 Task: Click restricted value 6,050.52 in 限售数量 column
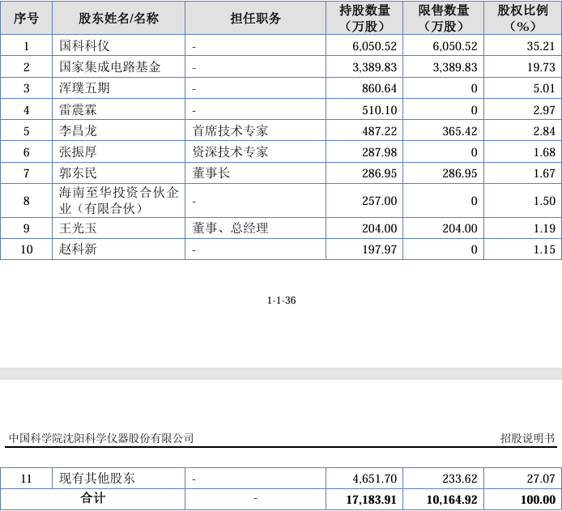coord(455,46)
